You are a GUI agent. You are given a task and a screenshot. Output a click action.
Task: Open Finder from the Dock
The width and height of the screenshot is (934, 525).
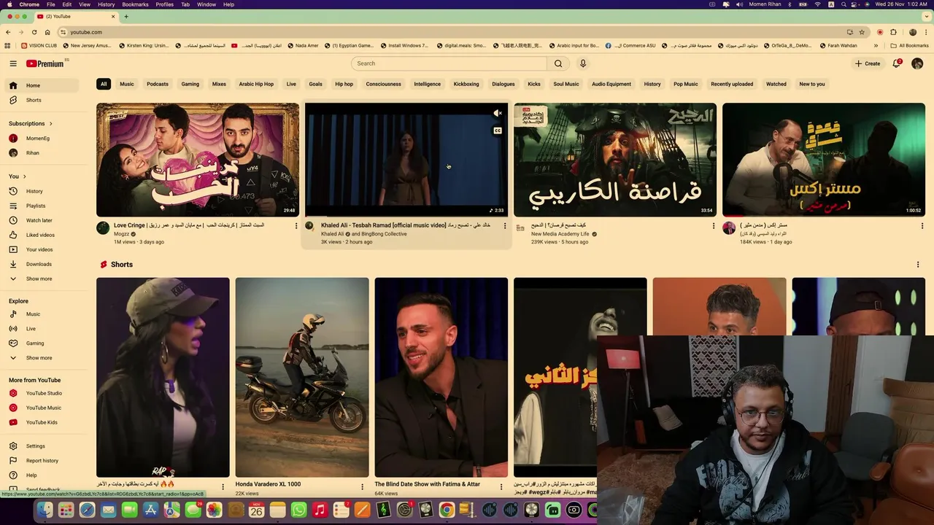45,510
